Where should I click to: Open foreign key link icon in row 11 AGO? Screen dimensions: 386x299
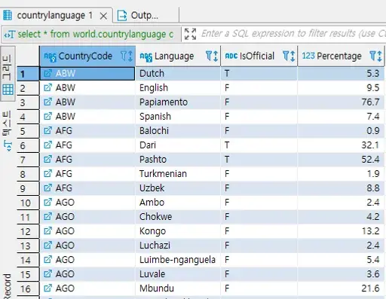tap(47, 216)
